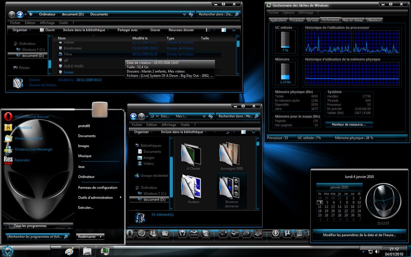Click thumbnail area scrollbar in Mes images
This screenshot has width=411, height=257.
[x=257, y=143]
